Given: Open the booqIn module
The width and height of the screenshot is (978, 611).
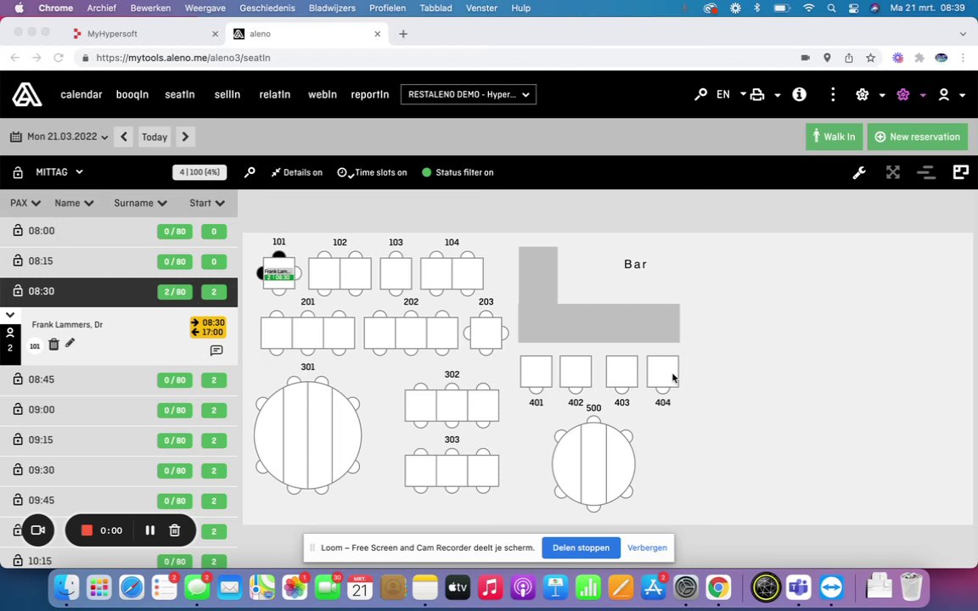Looking at the screenshot, I should (x=132, y=95).
